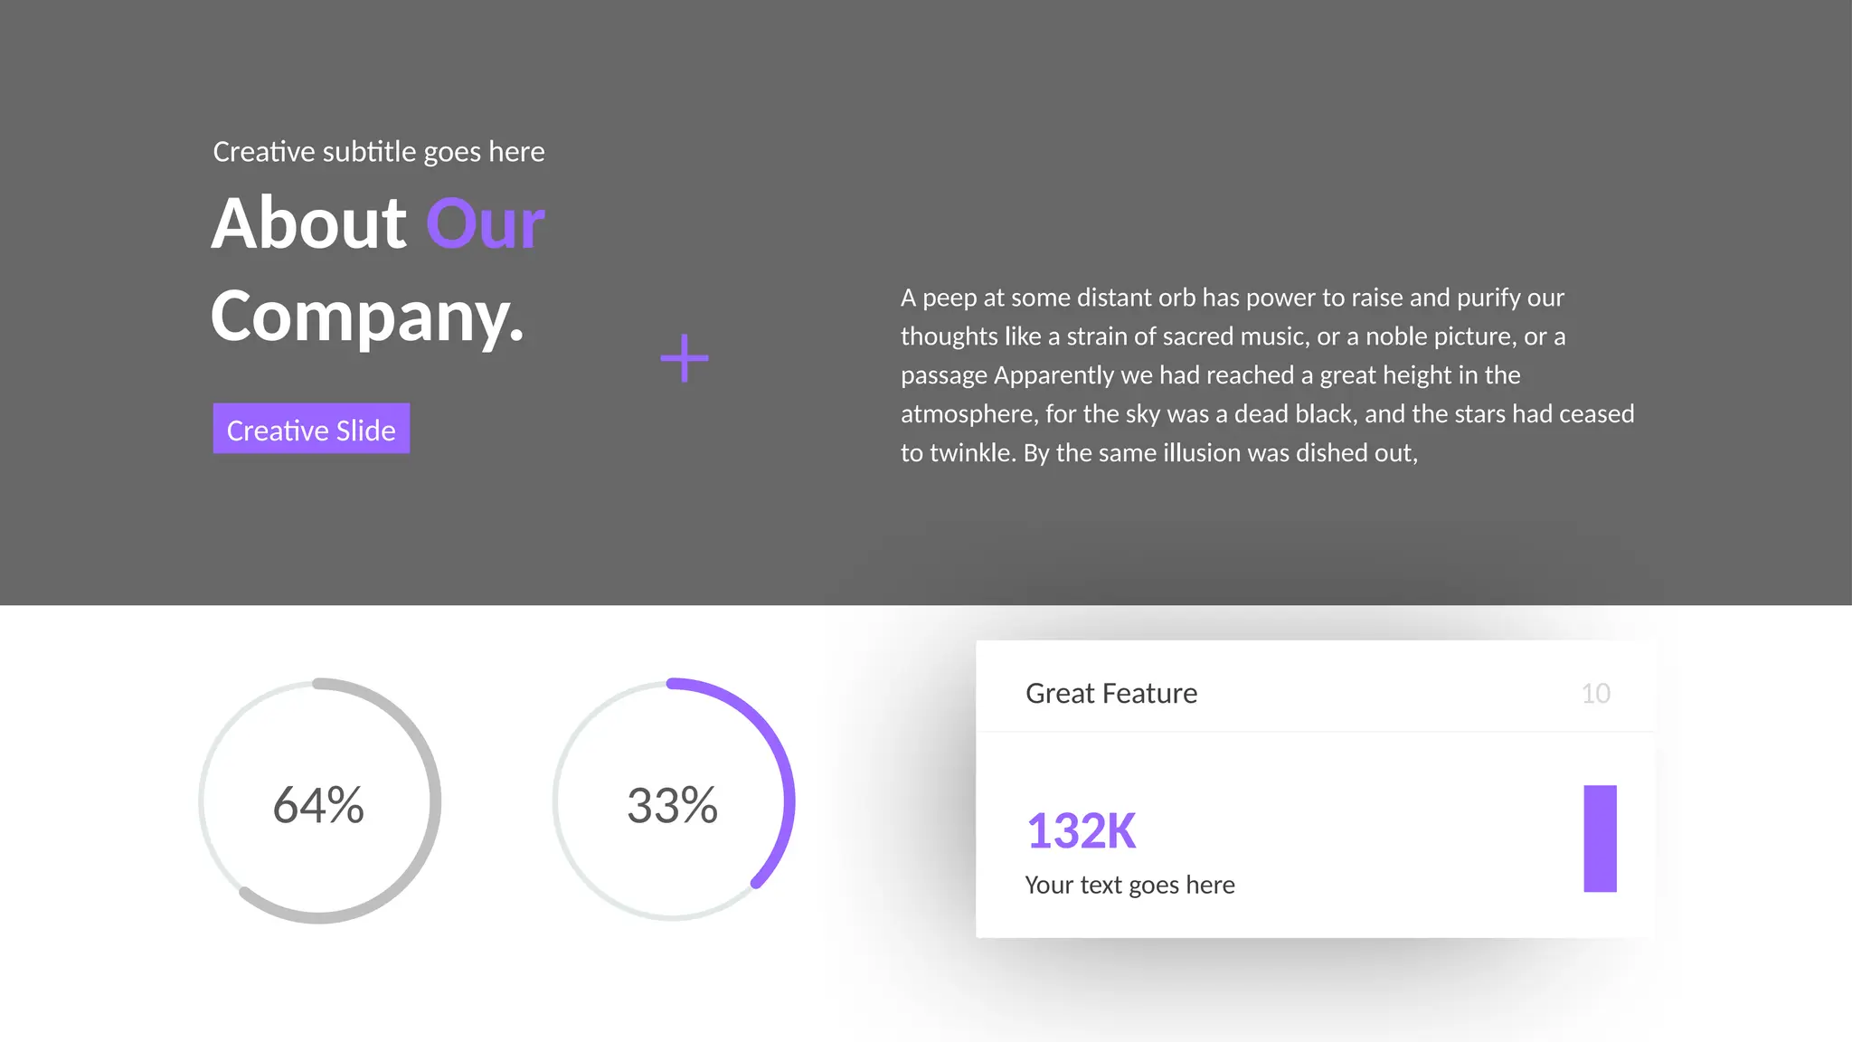Click the purple word 'Our'

485,223
